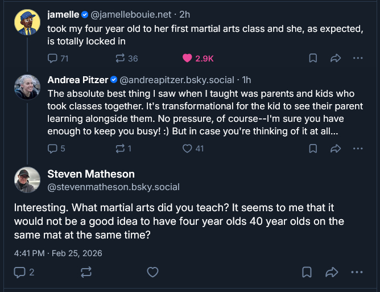Open more options on Steven Matheson's post
The image size is (380, 292).
pos(357,272)
